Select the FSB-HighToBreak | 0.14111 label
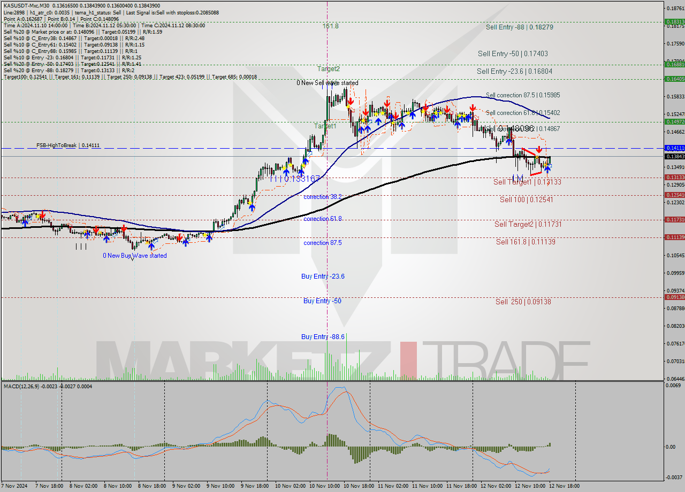The image size is (685, 492). point(68,145)
